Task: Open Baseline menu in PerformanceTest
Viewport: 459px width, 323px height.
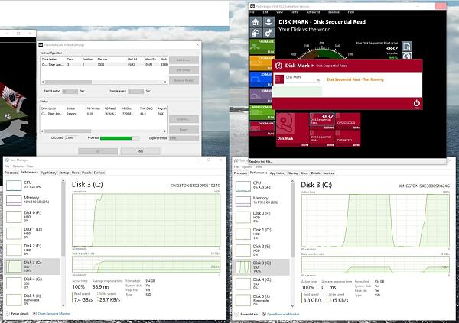Action: [x=334, y=12]
